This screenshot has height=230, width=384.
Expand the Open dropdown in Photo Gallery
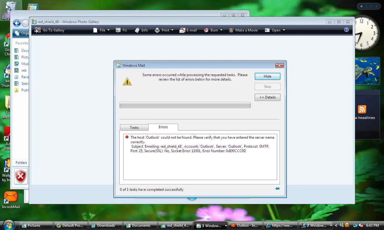[275, 30]
